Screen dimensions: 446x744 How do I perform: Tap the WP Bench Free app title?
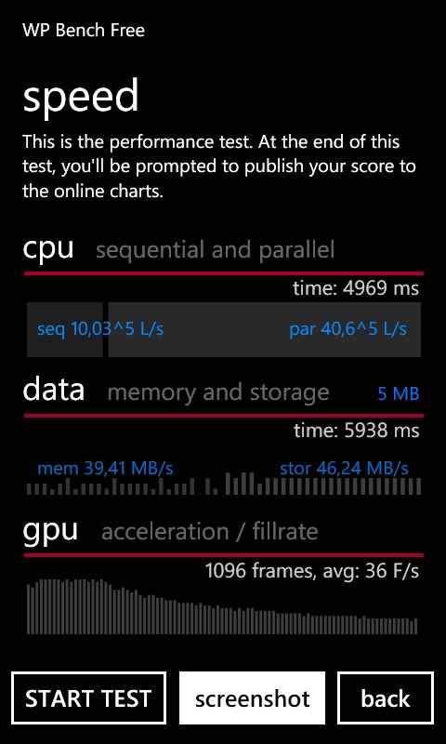pyautogui.click(x=84, y=31)
